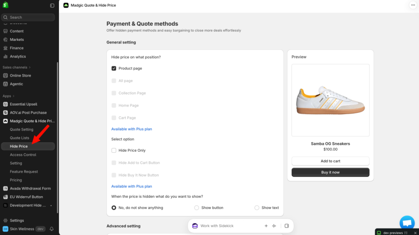This screenshot has width=419, height=235.
Task: Click the Content icon in sidebar
Action: 5,31
